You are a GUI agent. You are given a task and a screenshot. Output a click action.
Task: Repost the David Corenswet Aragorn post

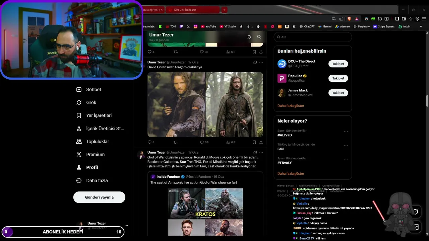(175, 142)
